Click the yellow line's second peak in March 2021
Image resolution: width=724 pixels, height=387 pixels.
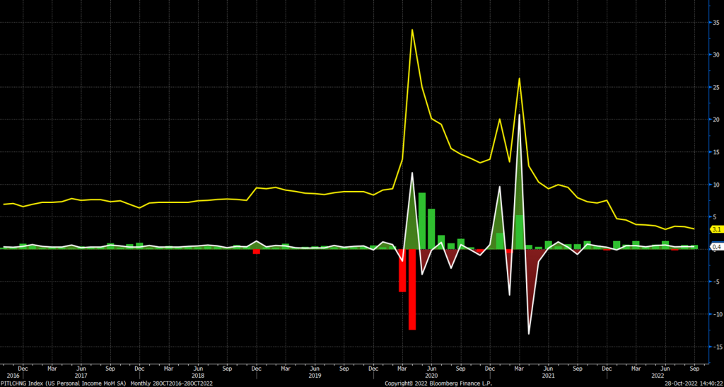pos(520,79)
